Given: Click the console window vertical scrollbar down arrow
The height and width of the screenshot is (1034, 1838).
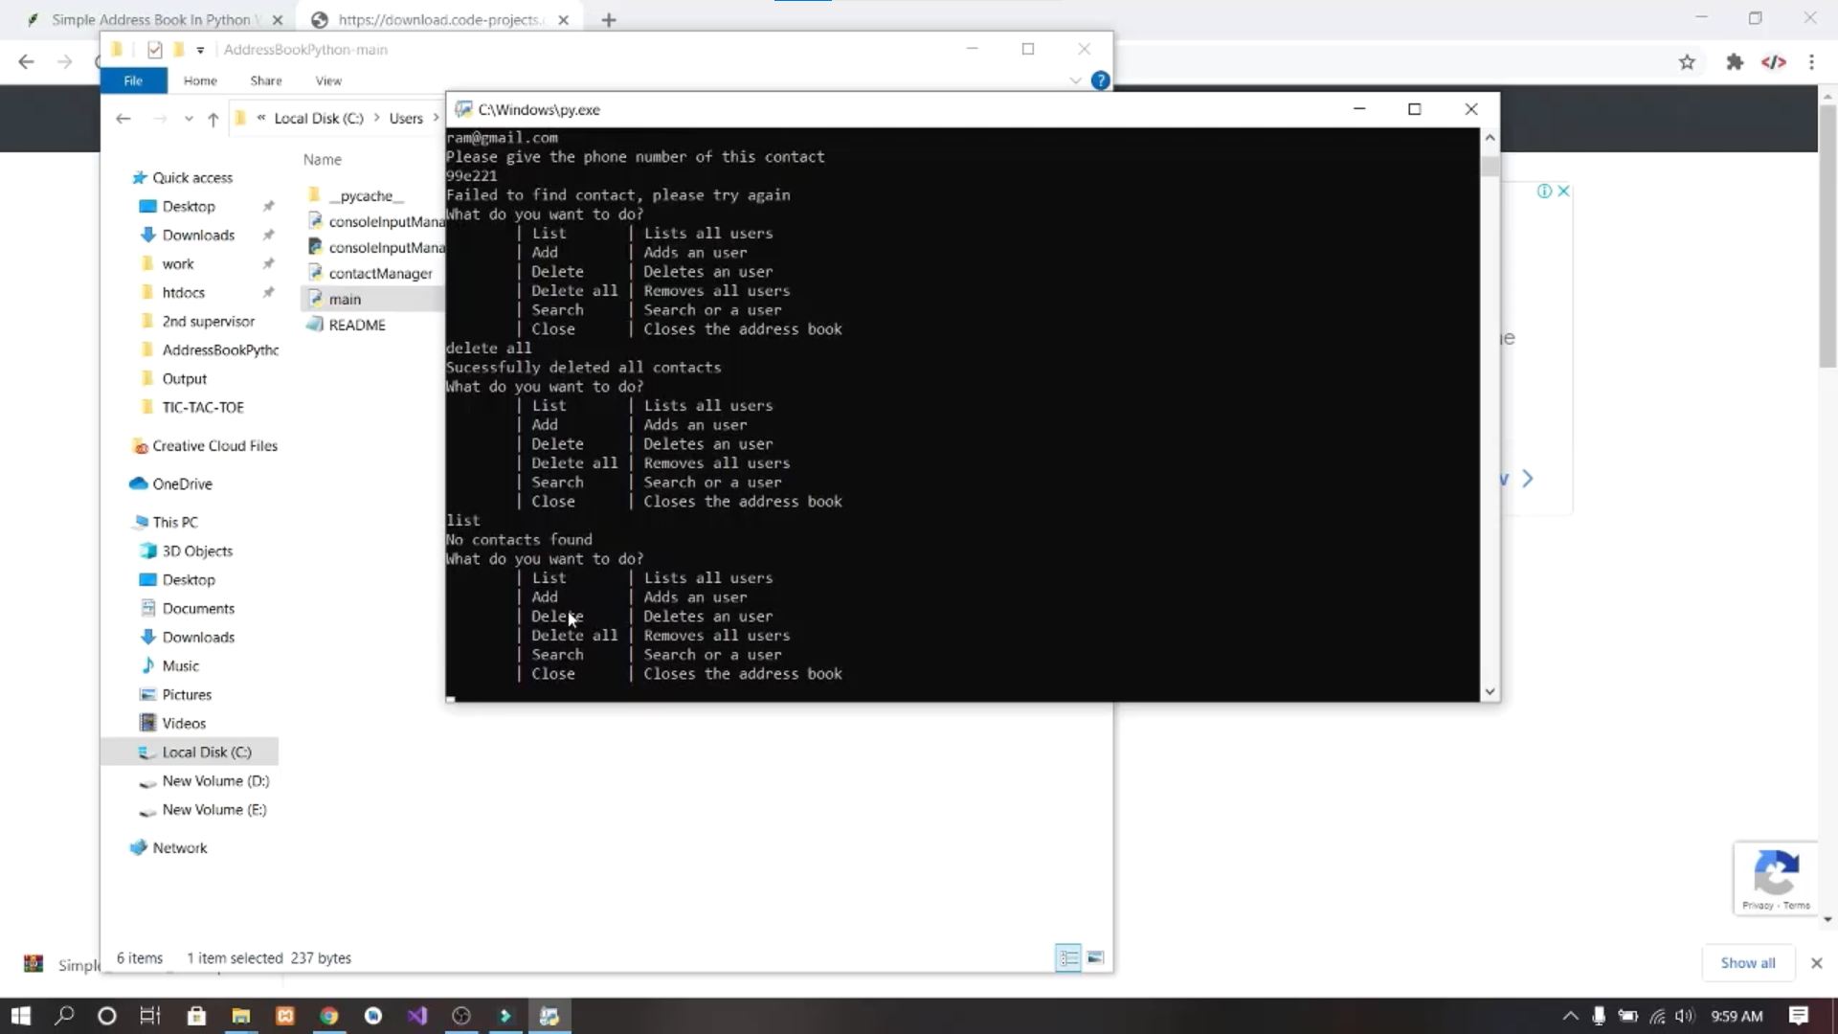Looking at the screenshot, I should [x=1490, y=691].
